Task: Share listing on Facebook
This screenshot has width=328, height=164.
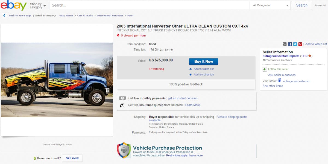Action: (x=290, y=44)
